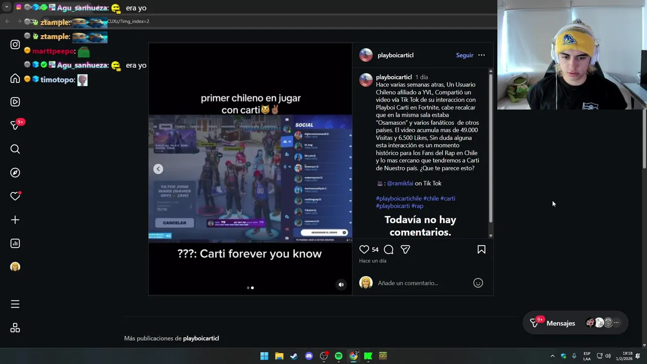Viewport: 647px width, 364px height.
Task: Open the dashboard chart icon in sidebar
Action: [15, 244]
